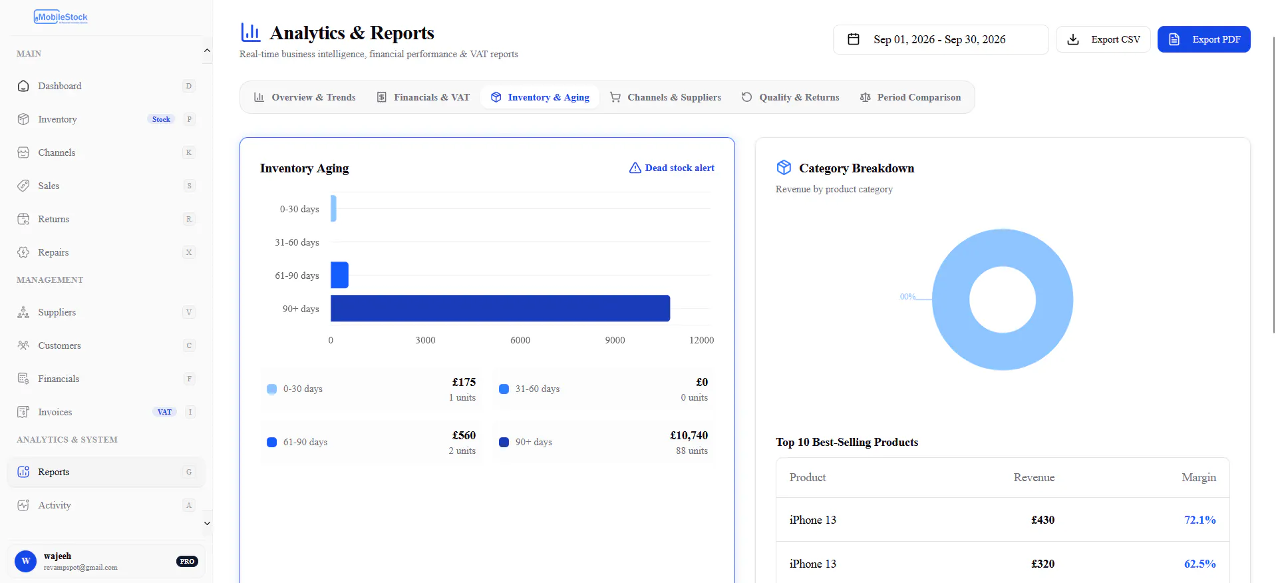The width and height of the screenshot is (1276, 583).
Task: Click the 61-90 days bar in chart
Action: pyautogui.click(x=339, y=275)
